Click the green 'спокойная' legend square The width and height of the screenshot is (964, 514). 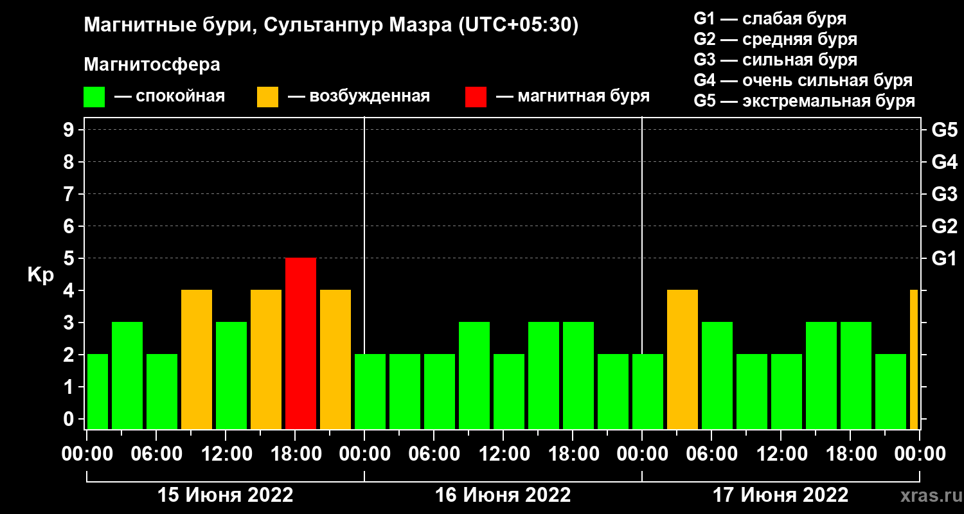(94, 97)
